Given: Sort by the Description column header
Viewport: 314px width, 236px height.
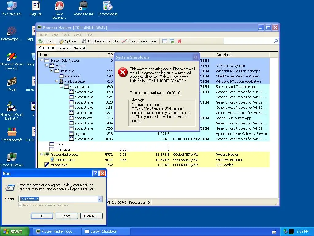Looking at the screenshot, I should (x=242, y=55).
